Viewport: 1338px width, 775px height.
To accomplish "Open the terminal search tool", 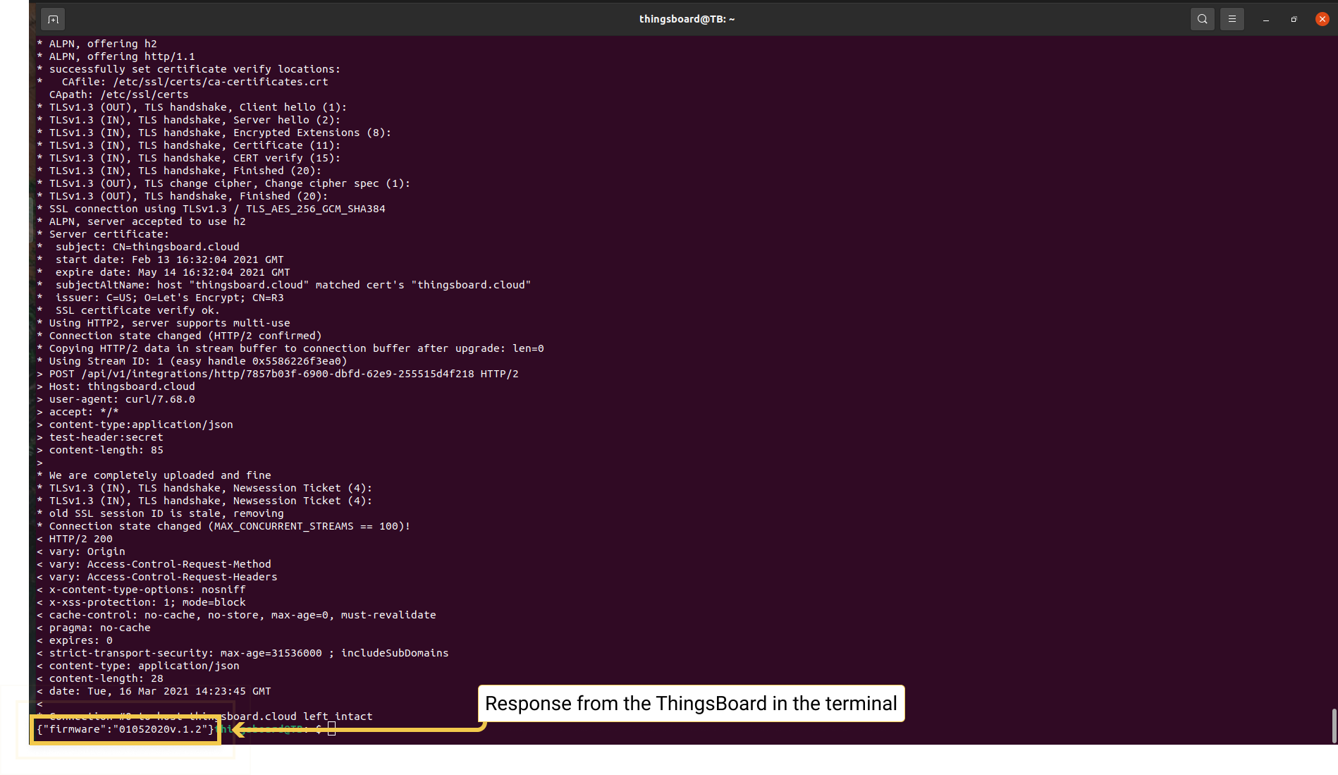I will pos(1203,19).
